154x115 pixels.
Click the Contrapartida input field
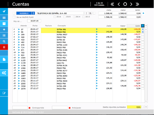20,108
